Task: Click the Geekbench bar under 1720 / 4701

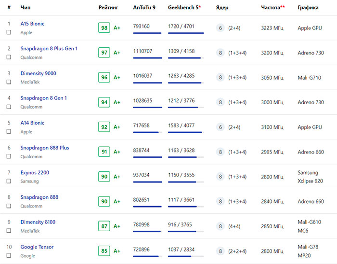Action: click(186, 33)
